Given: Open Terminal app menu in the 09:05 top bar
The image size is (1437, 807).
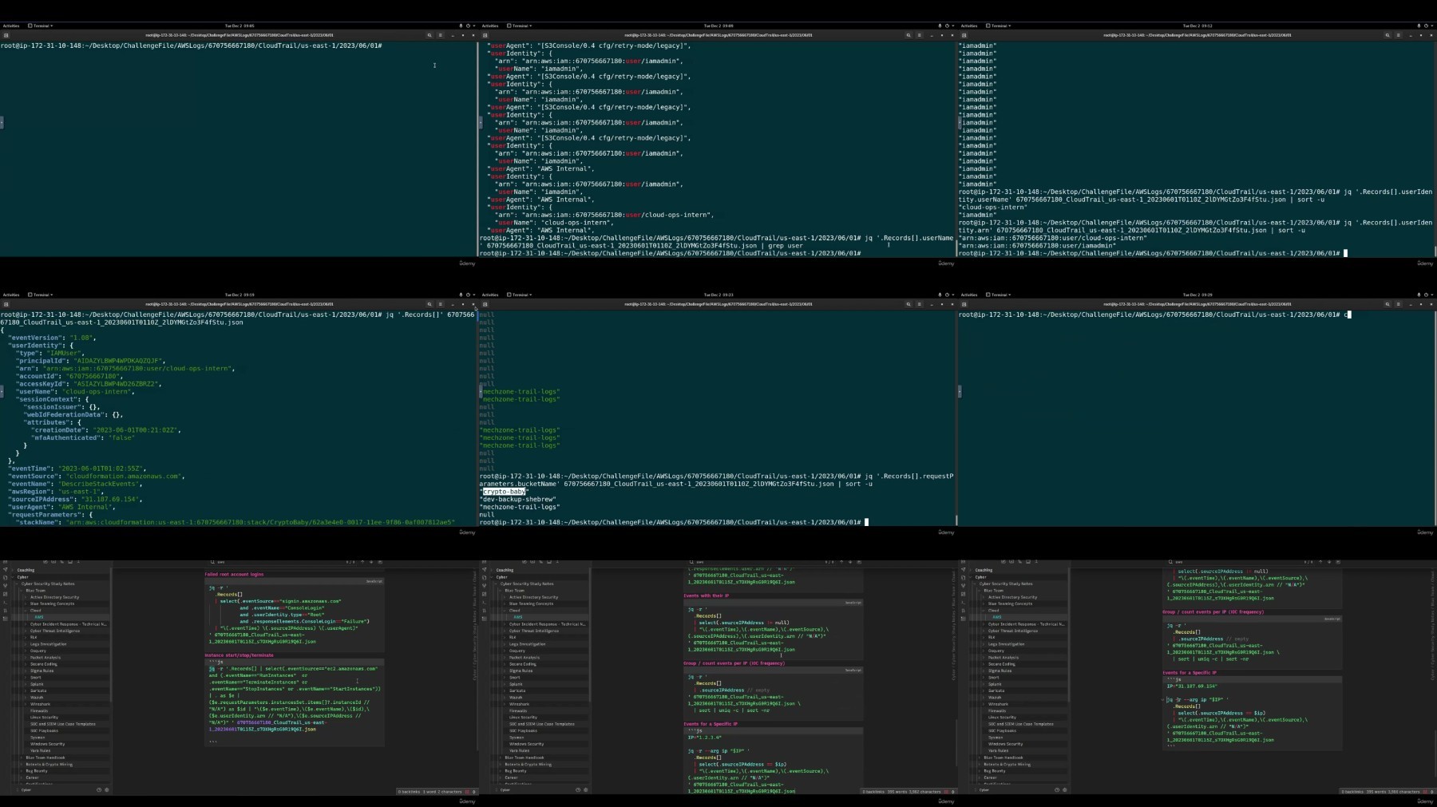Looking at the screenshot, I should pos(40,26).
